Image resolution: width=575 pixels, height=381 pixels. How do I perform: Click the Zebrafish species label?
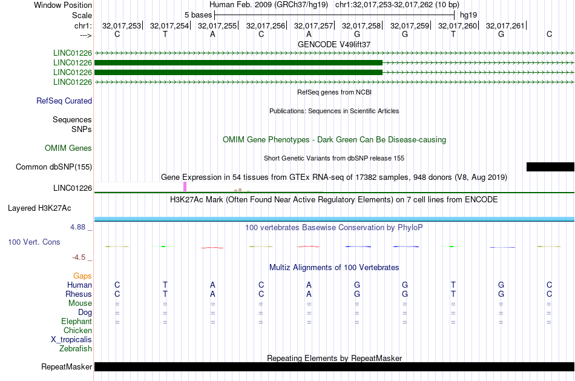(76, 349)
